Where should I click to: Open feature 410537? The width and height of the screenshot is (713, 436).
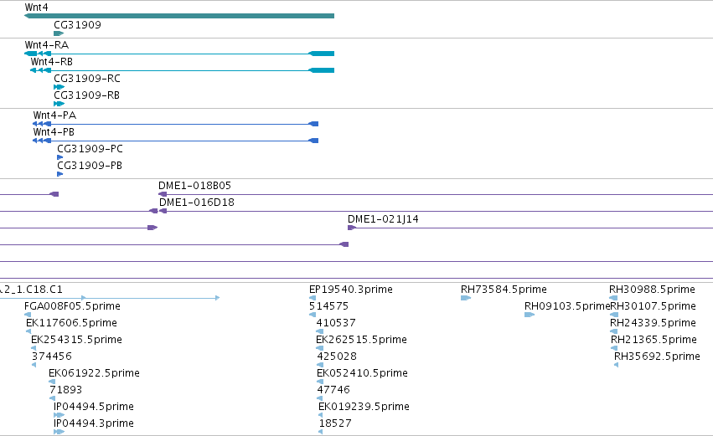tap(336, 323)
